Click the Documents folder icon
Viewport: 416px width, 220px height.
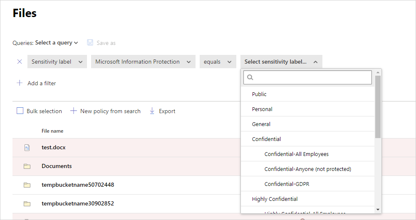click(x=27, y=166)
